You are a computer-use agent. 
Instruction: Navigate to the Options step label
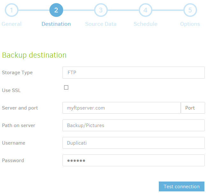click(x=190, y=24)
